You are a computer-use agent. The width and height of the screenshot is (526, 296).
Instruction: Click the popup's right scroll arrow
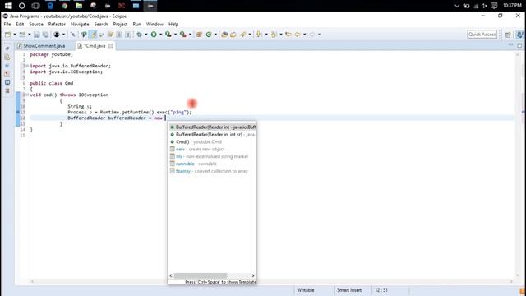[253, 276]
